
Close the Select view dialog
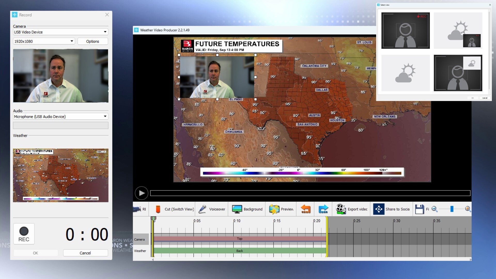click(490, 5)
